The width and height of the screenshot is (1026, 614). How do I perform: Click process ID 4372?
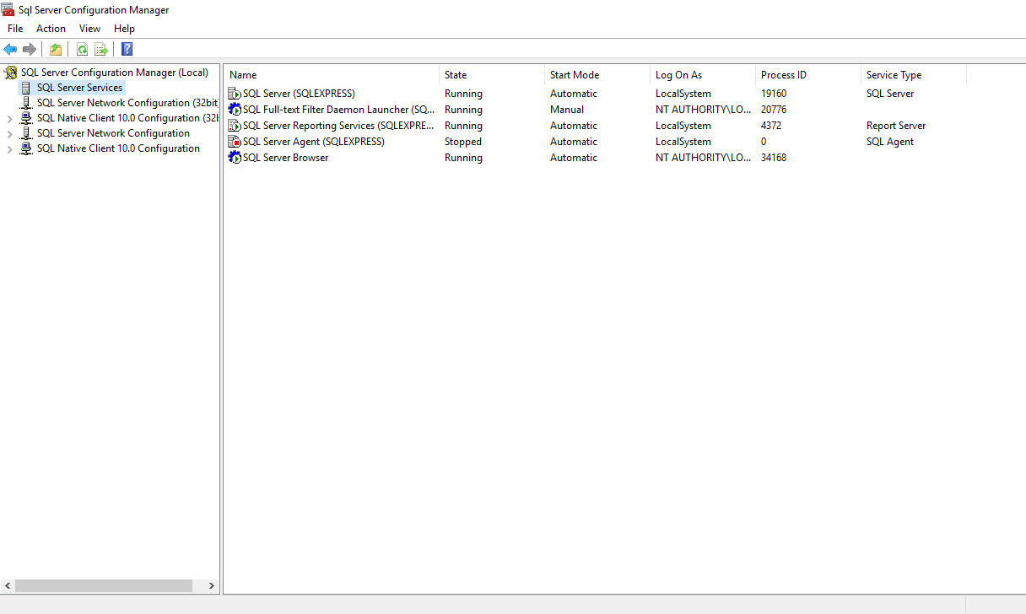point(771,126)
